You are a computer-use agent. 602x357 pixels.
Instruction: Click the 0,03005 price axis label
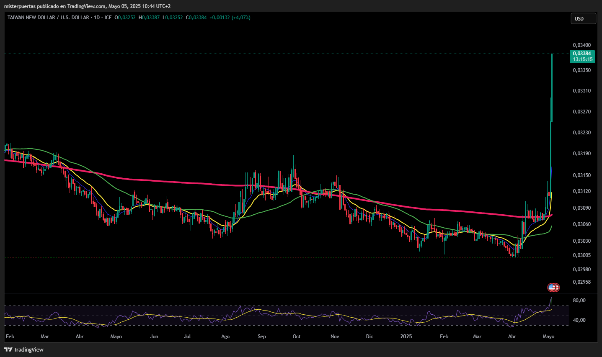click(x=582, y=255)
